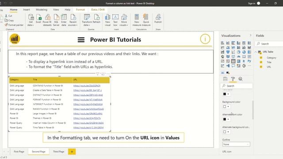Switch to the Modeling ribbon tab

coord(42,10)
